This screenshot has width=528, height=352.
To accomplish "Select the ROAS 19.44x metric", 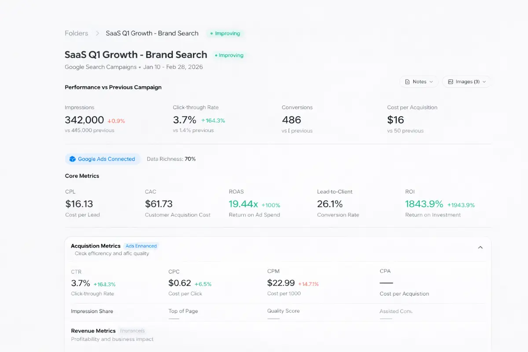I will pyautogui.click(x=243, y=204).
